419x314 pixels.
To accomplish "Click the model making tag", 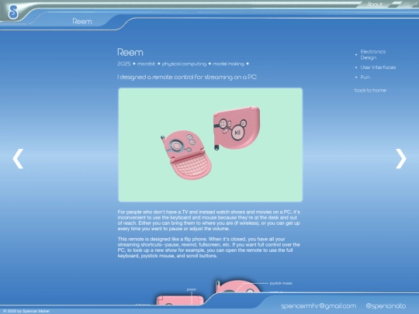I will (x=228, y=64).
